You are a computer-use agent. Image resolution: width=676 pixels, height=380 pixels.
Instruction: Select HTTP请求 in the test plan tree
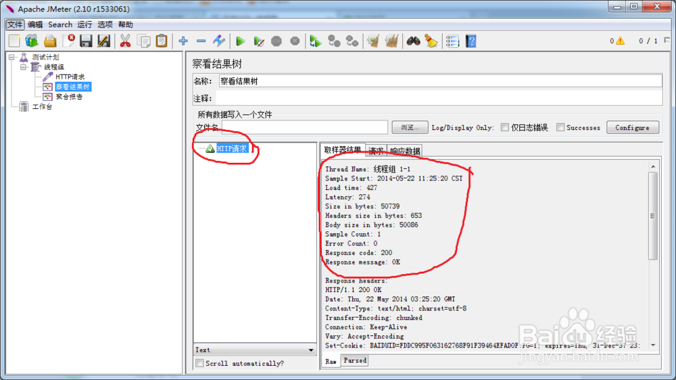70,77
